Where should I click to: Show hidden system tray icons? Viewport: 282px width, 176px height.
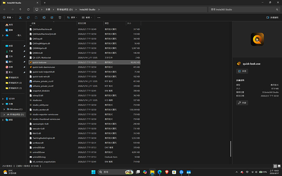pos(236,172)
